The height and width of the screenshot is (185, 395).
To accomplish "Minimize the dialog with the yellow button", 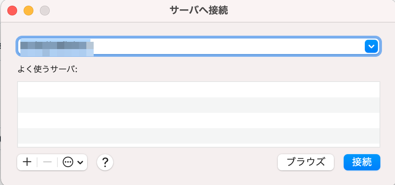I will (29, 11).
